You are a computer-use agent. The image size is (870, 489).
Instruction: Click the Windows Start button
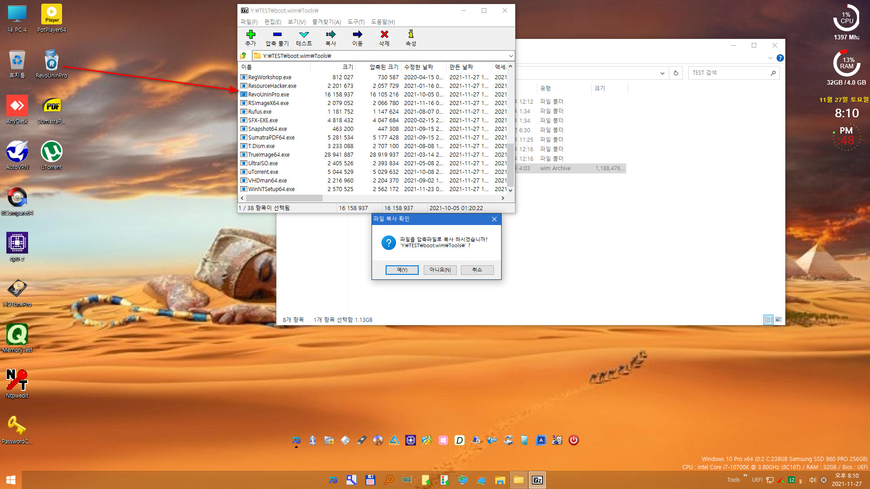[x=11, y=480]
